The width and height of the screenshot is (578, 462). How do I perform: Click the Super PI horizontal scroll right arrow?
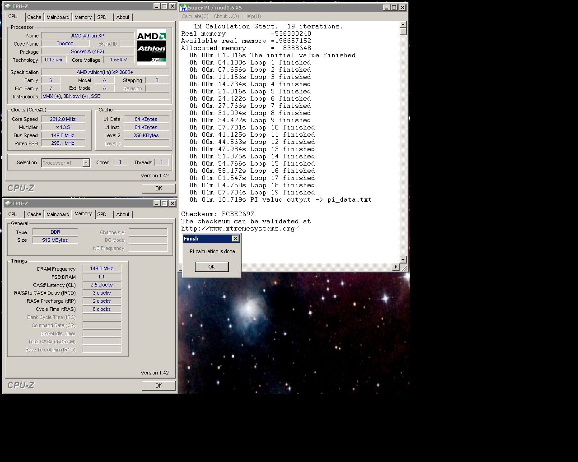[396, 267]
